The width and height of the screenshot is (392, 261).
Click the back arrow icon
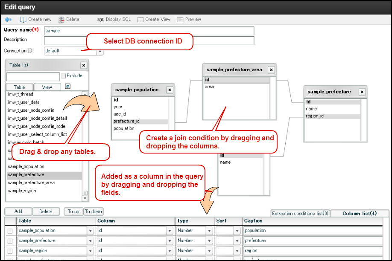pyautogui.click(x=8, y=20)
